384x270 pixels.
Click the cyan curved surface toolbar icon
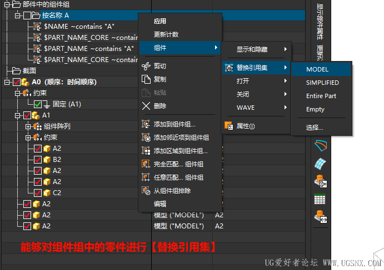(x=321, y=146)
